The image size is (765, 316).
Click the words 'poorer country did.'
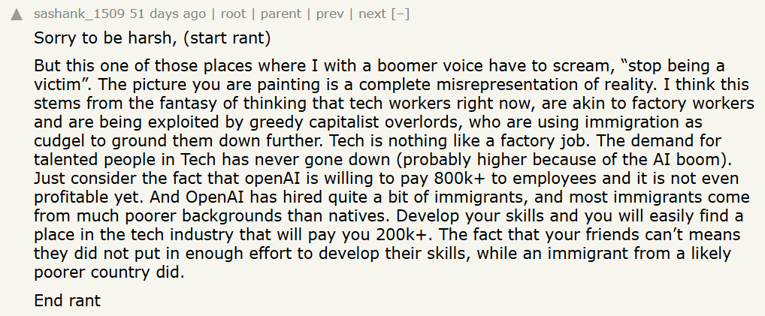click(109, 272)
